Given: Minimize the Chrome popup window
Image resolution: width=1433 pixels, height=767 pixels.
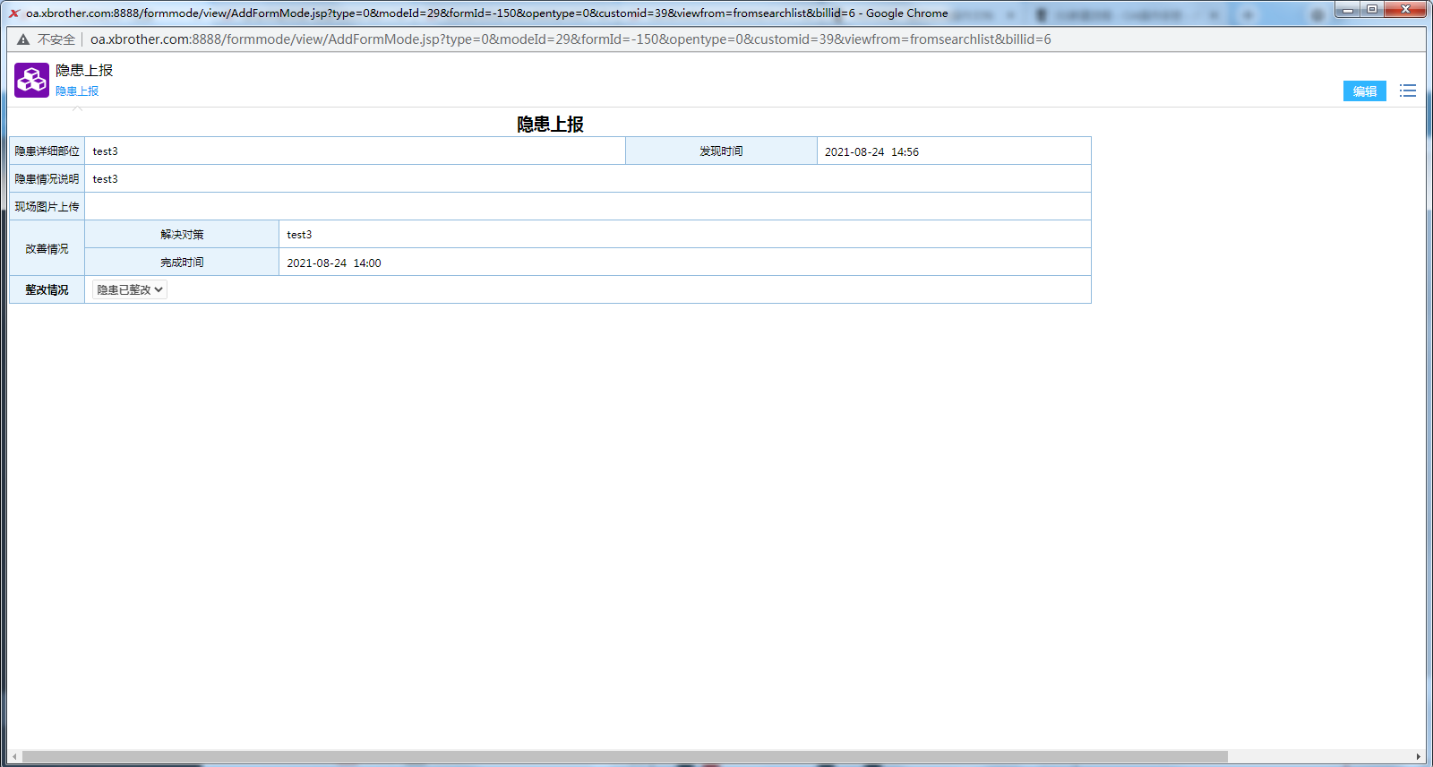Looking at the screenshot, I should pyautogui.click(x=1347, y=10).
